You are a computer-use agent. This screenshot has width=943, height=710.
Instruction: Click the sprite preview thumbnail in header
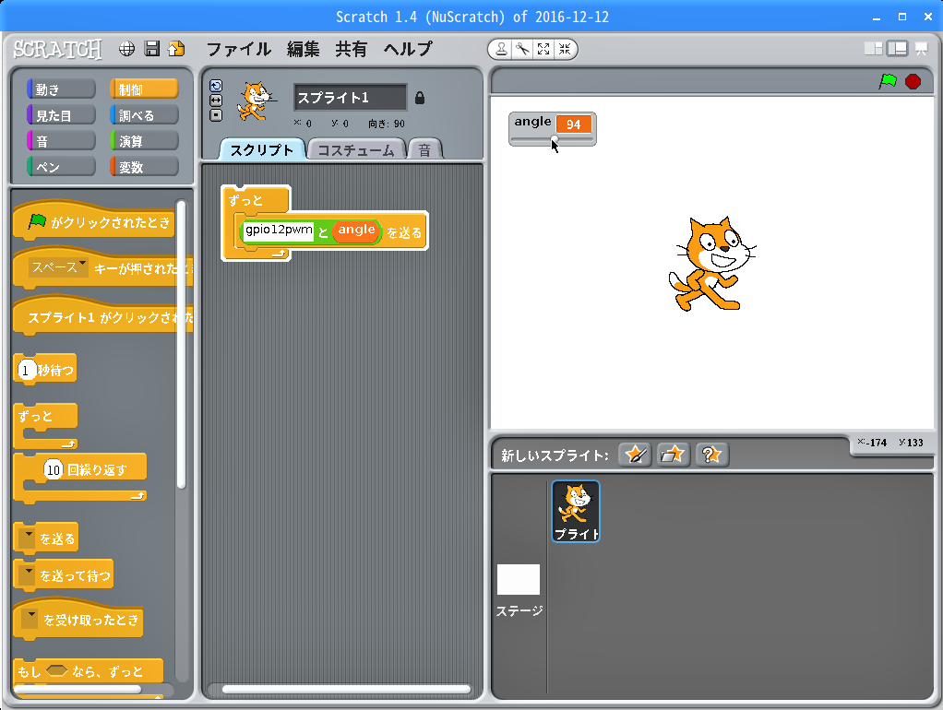pyautogui.click(x=257, y=101)
